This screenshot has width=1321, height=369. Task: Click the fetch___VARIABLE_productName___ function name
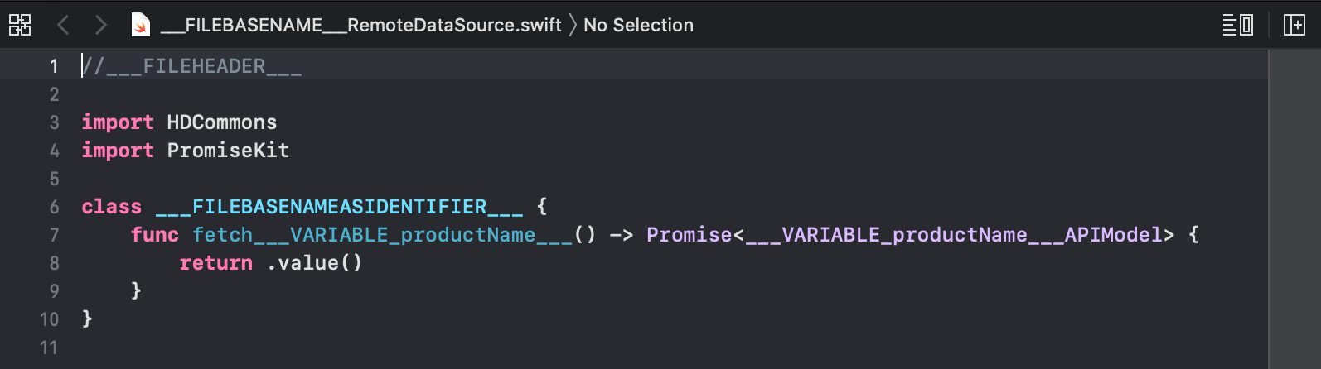pos(383,235)
